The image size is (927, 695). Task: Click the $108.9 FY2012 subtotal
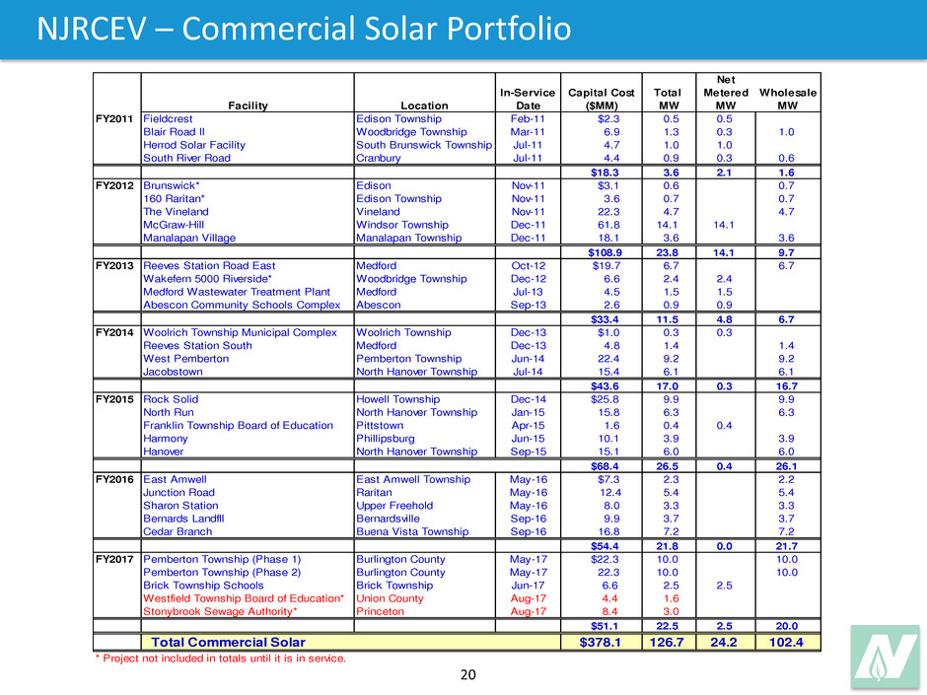[x=605, y=252]
